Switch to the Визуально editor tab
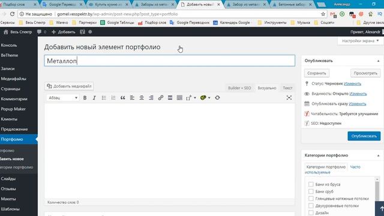This screenshot has width=384, height=216. point(266,88)
